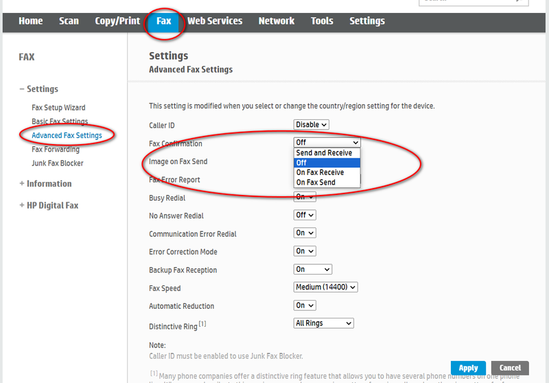The width and height of the screenshot is (549, 383).
Task: Click the Cancel button
Action: (x=510, y=368)
